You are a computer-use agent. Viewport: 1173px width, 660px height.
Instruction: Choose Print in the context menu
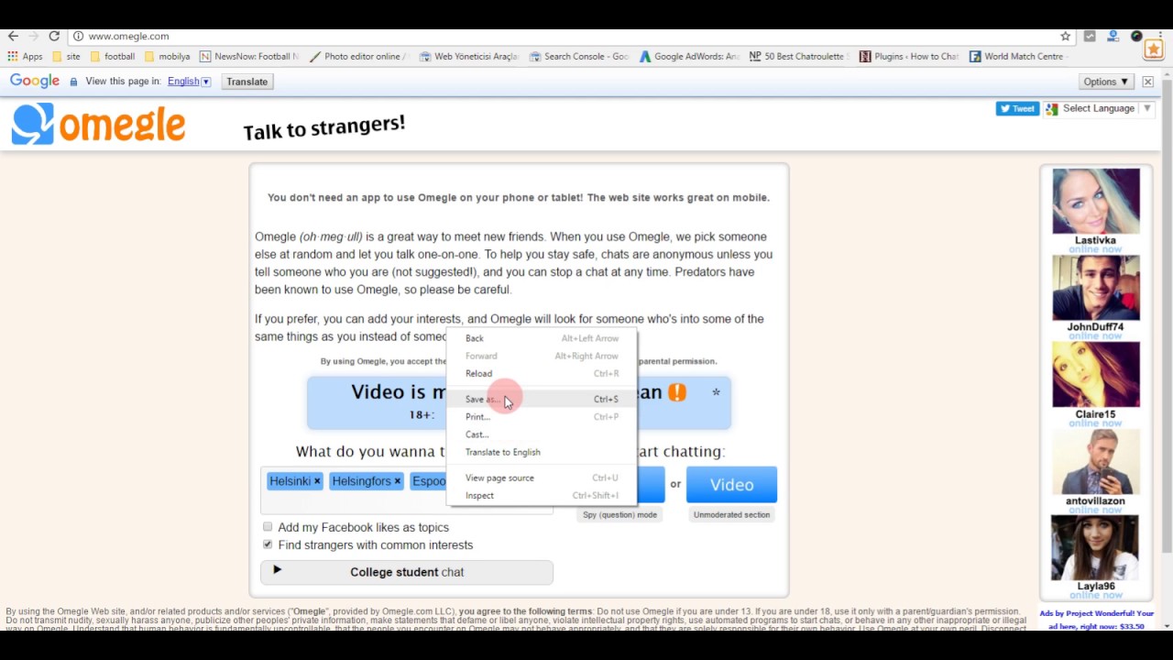[541, 416]
